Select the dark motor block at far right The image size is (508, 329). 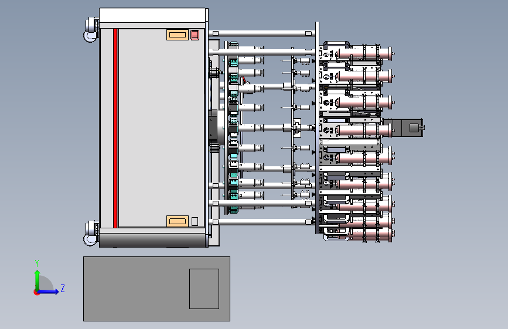403,128
